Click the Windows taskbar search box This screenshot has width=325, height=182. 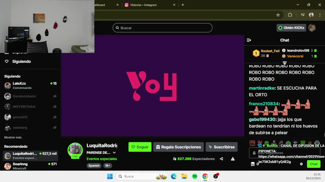(x=142, y=176)
